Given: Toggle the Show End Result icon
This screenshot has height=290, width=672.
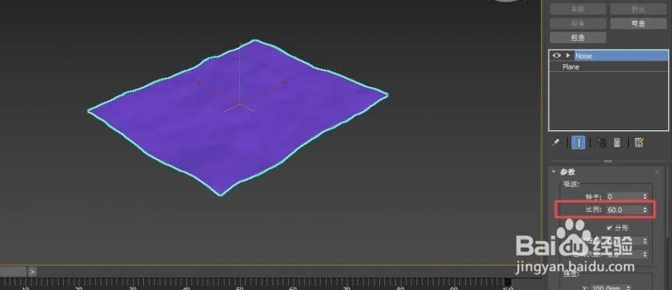Looking at the screenshot, I should pos(578,143).
